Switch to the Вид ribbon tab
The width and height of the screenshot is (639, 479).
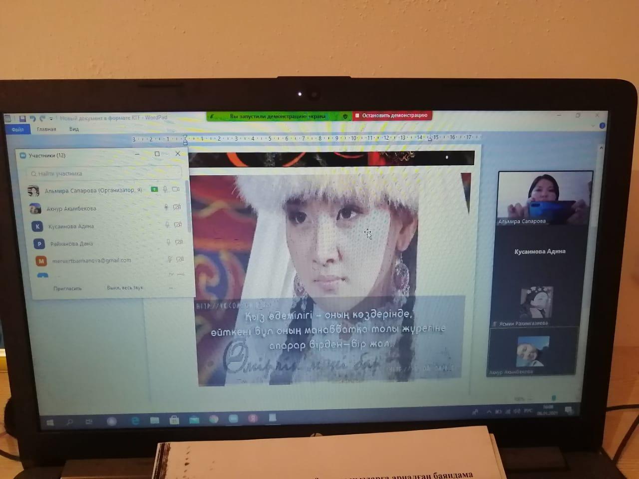click(74, 129)
